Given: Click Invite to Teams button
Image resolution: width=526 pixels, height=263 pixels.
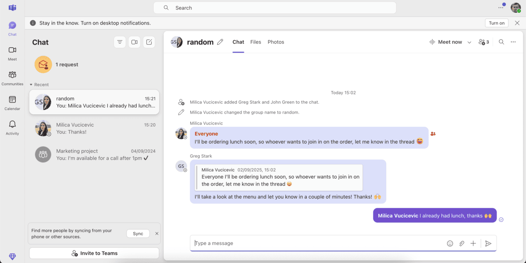Looking at the screenshot, I should tap(94, 253).
